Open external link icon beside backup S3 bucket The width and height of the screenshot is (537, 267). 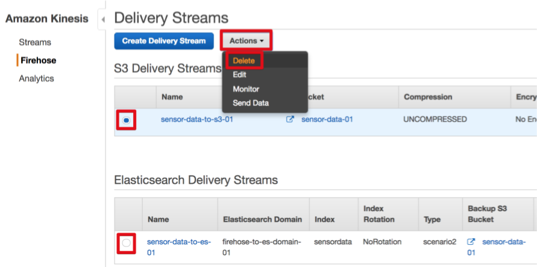pyautogui.click(x=471, y=242)
